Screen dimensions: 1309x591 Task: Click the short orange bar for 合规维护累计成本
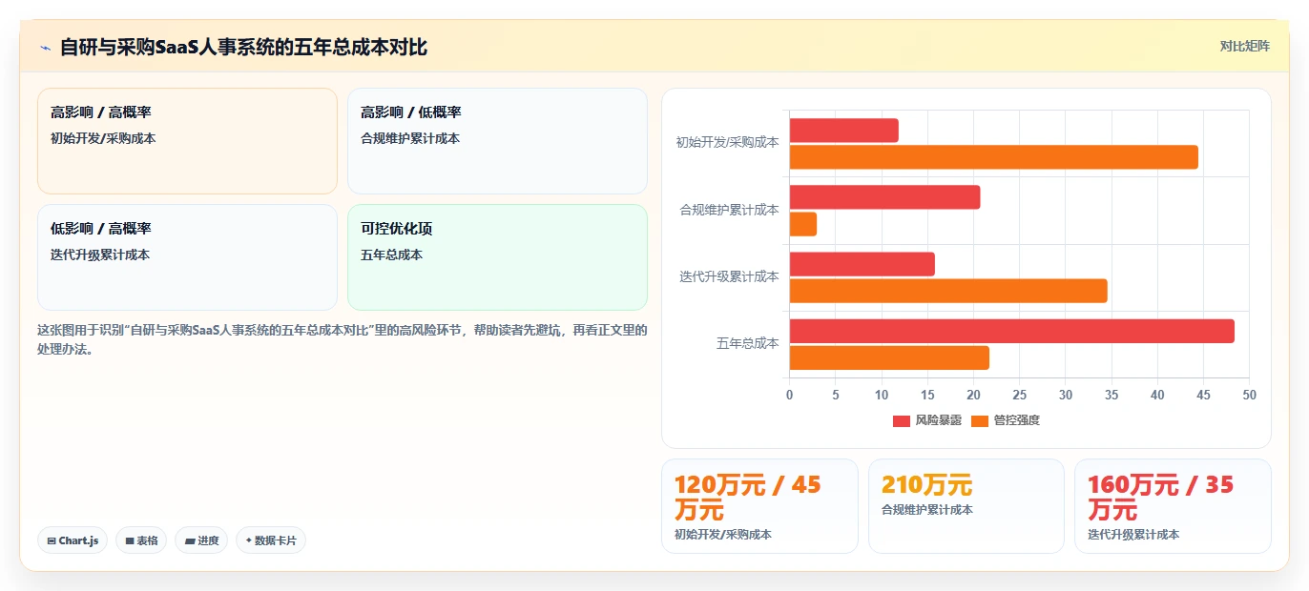click(x=802, y=224)
